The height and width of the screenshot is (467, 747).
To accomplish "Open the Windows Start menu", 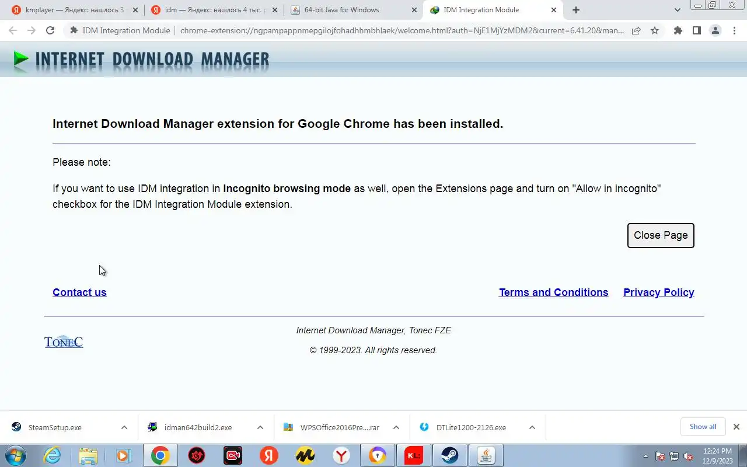I will point(15,455).
